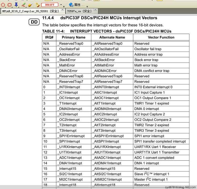The height and width of the screenshot is (189, 197).
Task: Expand the toolbar overflow after 属性
Action: click(x=87, y=6)
